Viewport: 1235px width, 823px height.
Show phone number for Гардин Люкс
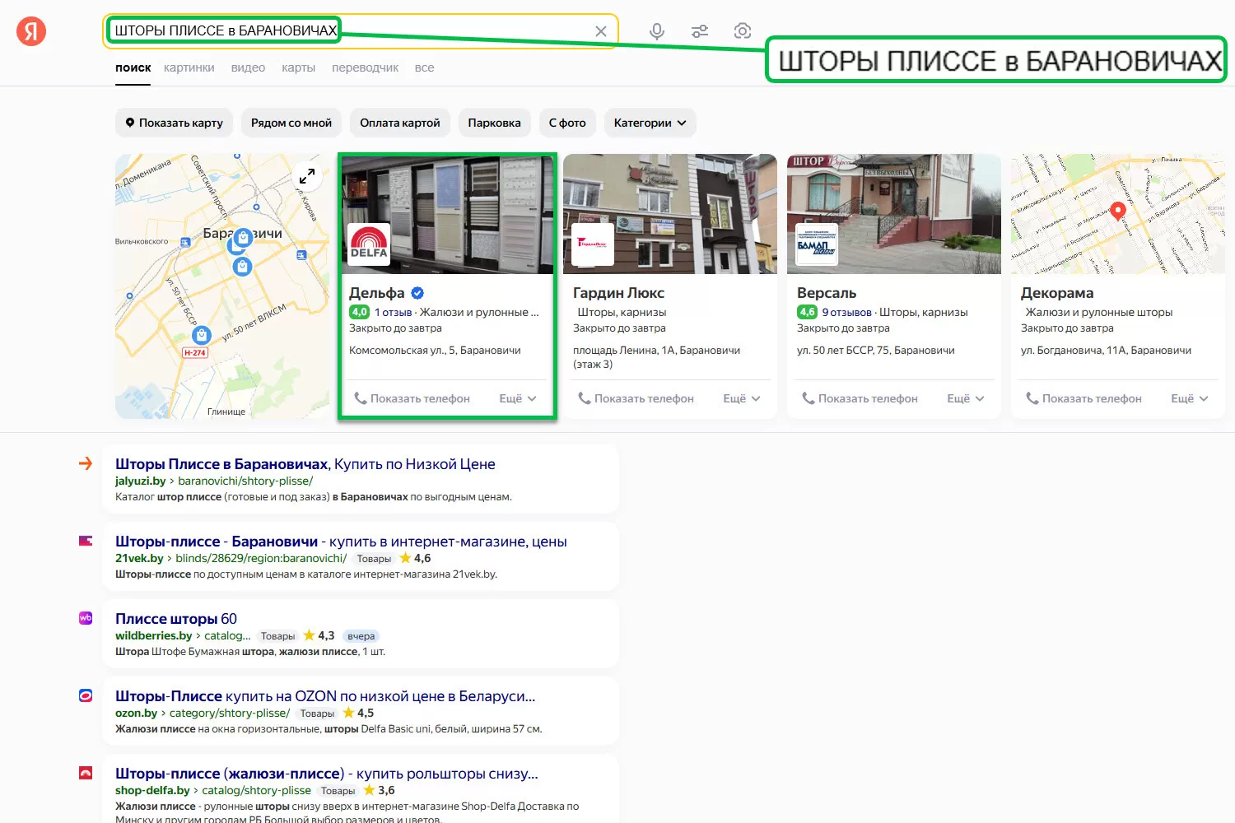coord(636,398)
